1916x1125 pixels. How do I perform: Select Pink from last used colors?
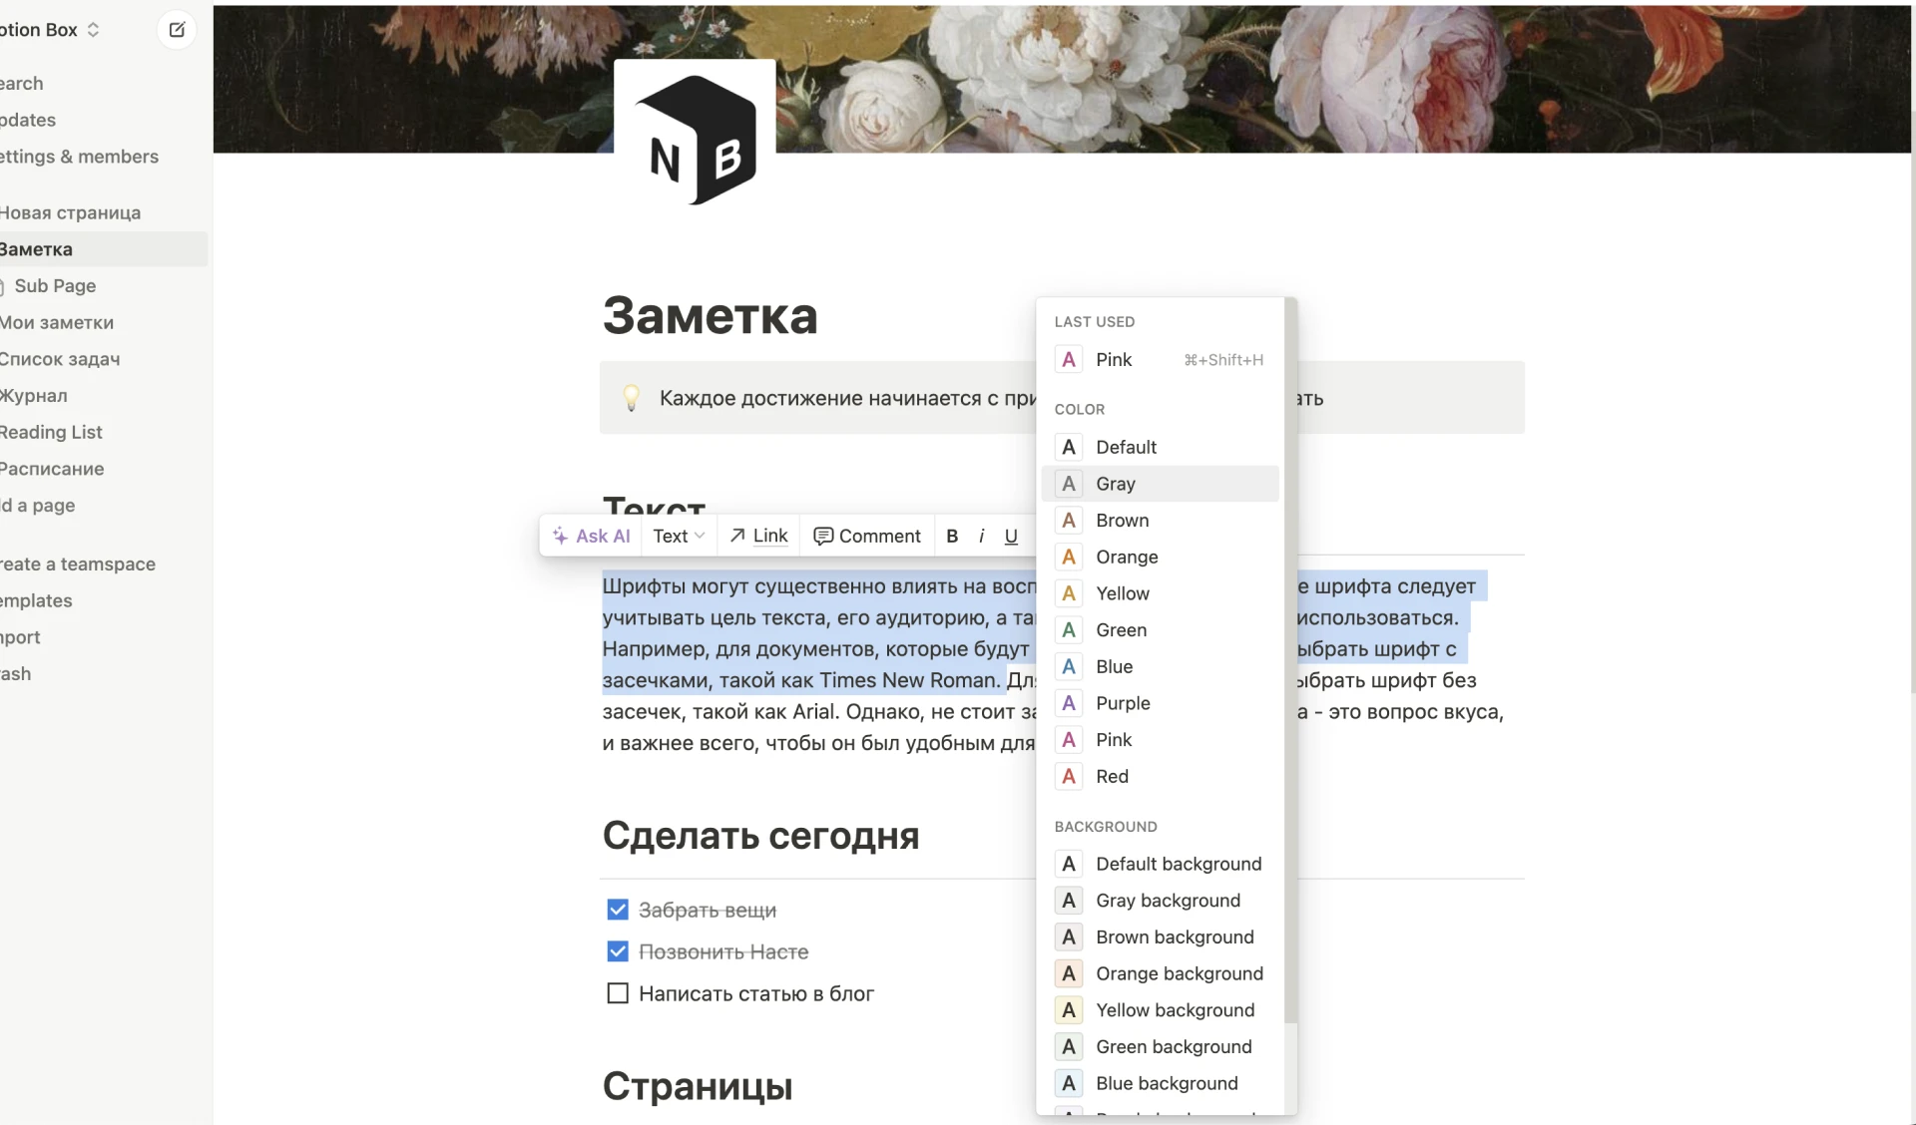(1114, 359)
